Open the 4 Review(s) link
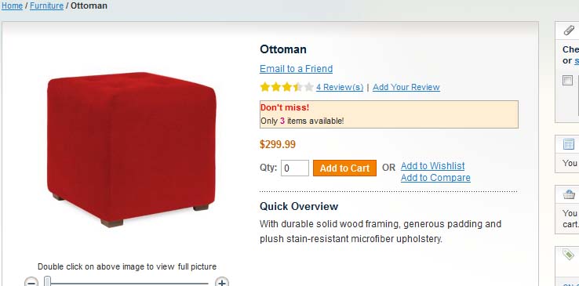The width and height of the screenshot is (579, 286). tap(340, 87)
